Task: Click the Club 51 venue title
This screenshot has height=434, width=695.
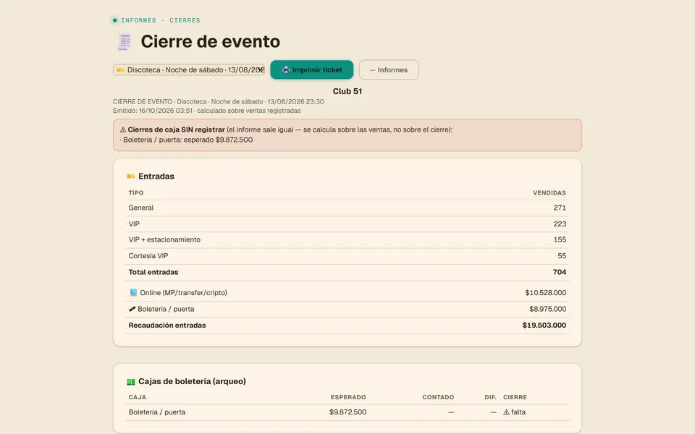Action: (x=347, y=91)
